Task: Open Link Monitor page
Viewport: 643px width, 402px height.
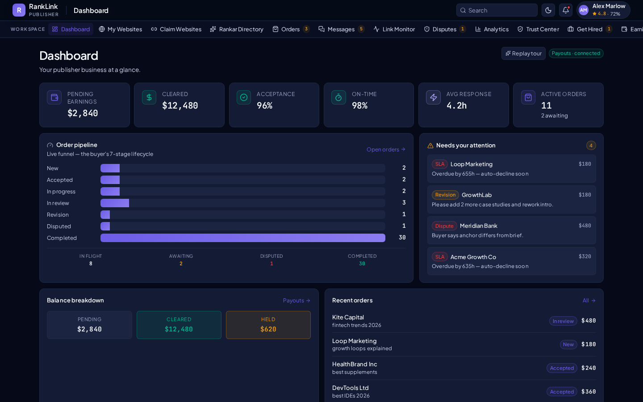Action: click(394, 29)
